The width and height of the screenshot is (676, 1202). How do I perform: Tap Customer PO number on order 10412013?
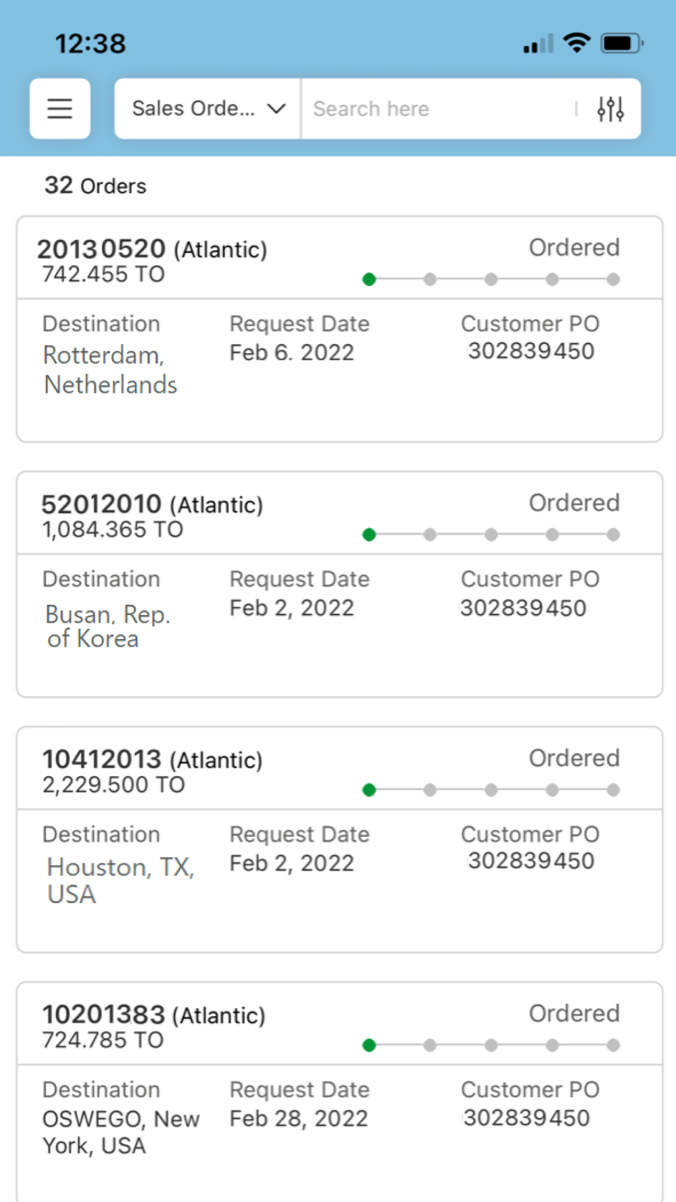tap(531, 861)
